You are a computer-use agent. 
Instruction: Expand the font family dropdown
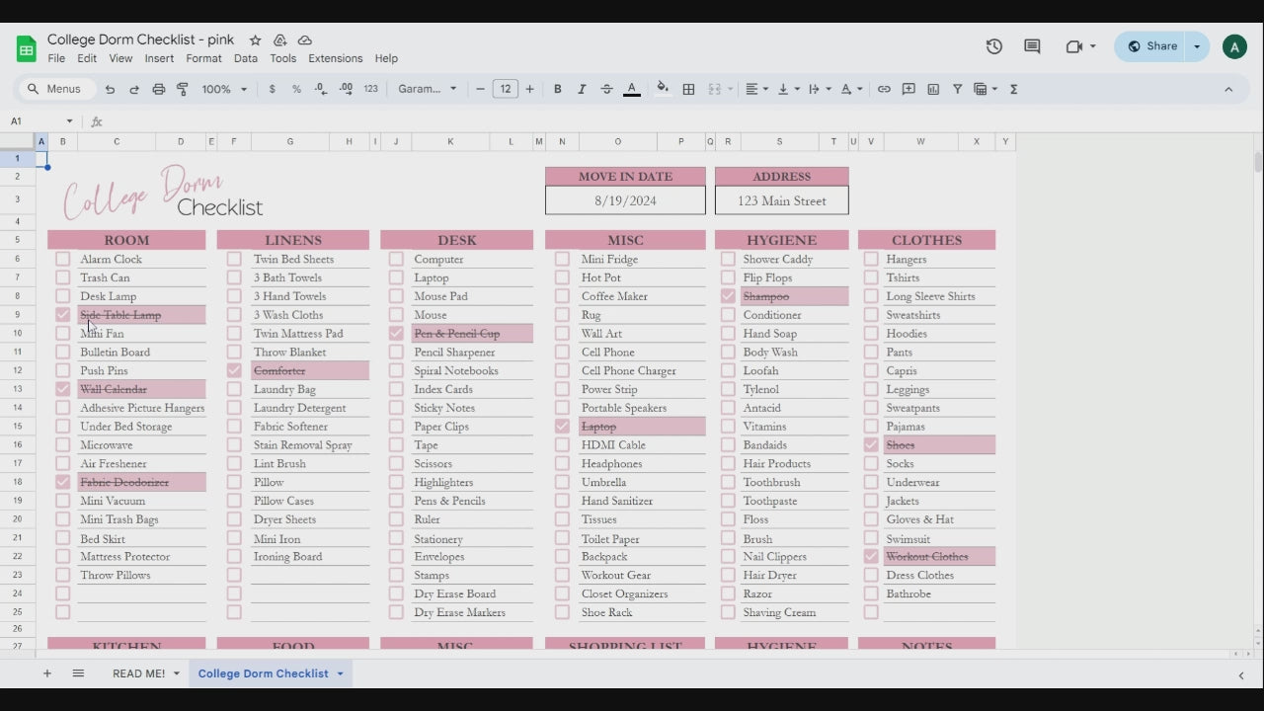pos(428,89)
